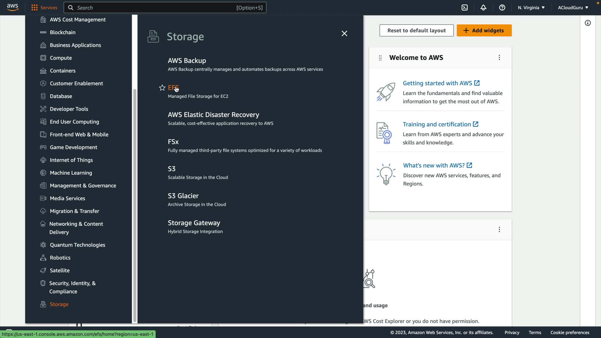
Task: Click Reset to default layout button
Action: [416, 30]
